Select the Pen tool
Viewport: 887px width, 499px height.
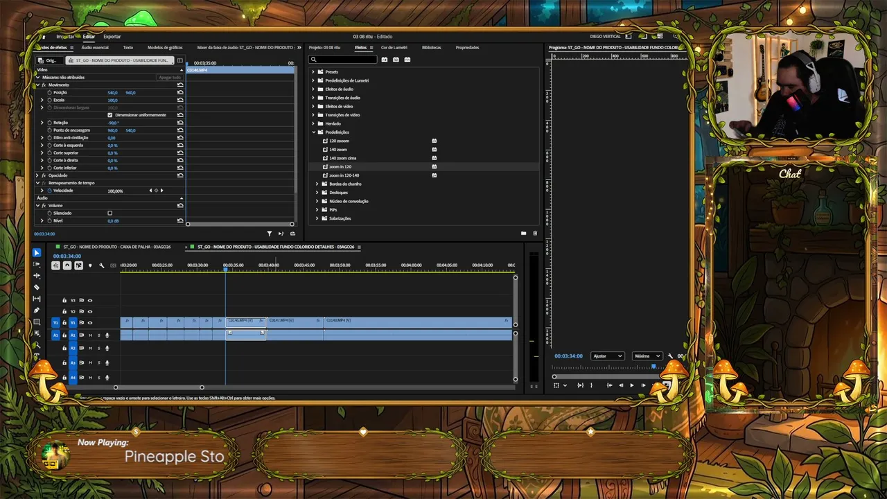[37, 310]
